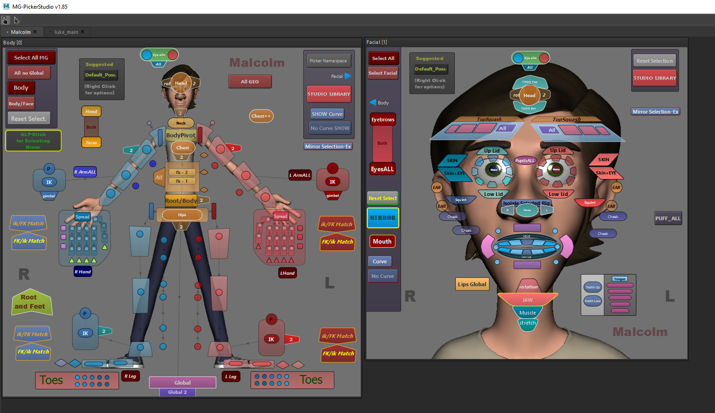
Task: Select the Root/Body control
Action: point(181,201)
